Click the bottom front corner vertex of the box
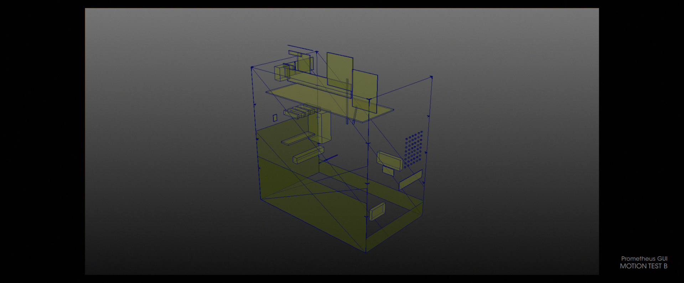This screenshot has height=283, width=684. tap(366, 252)
